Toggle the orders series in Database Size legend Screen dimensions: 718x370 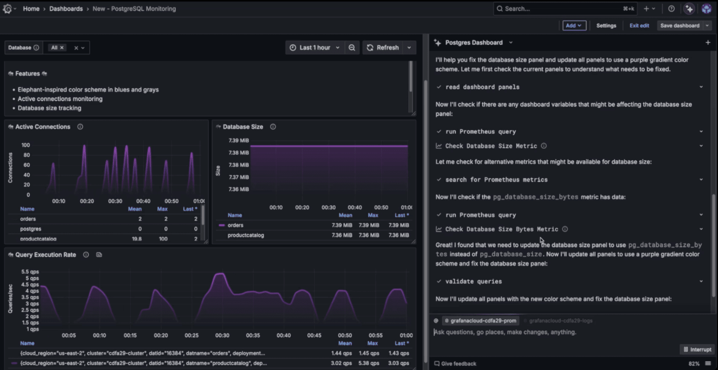235,225
